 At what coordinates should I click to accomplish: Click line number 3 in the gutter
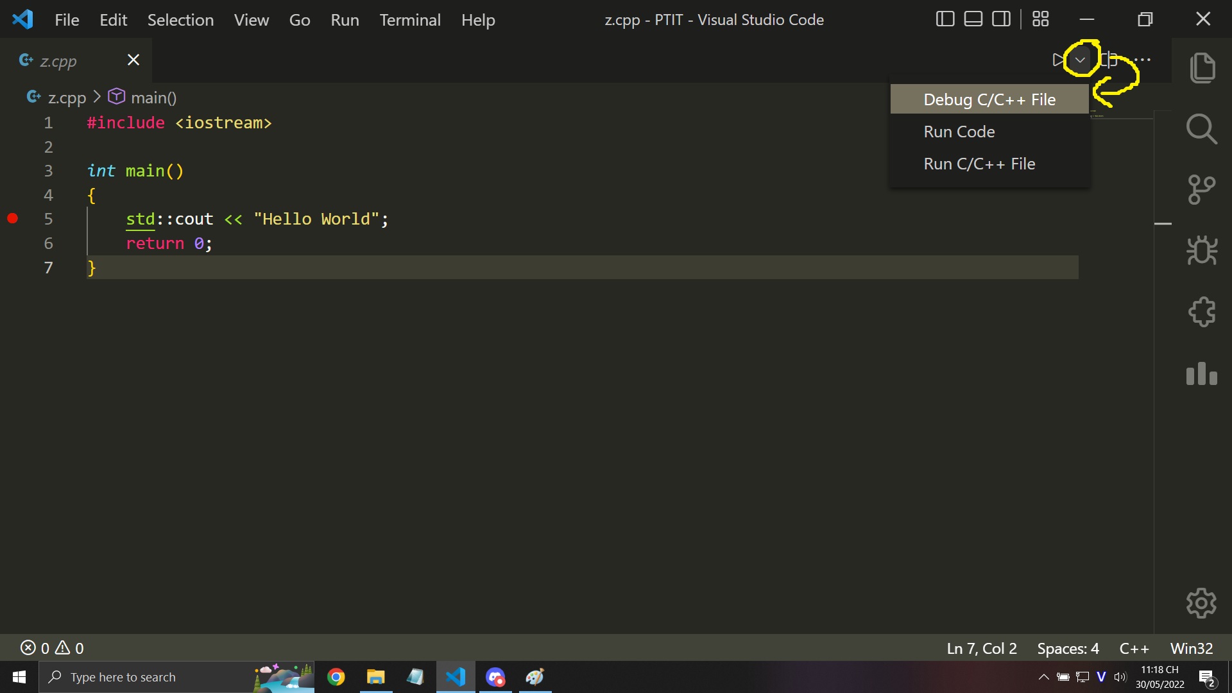click(48, 171)
